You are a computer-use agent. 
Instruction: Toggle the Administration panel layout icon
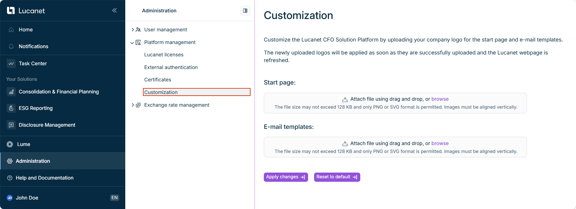[x=245, y=11]
